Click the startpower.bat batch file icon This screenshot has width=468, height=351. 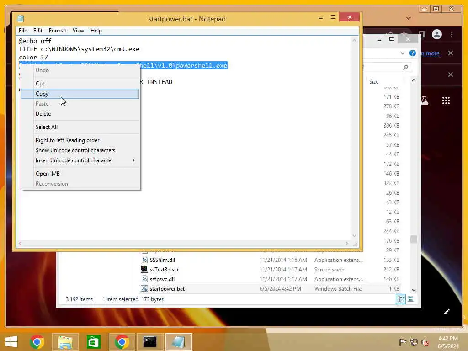(144, 289)
